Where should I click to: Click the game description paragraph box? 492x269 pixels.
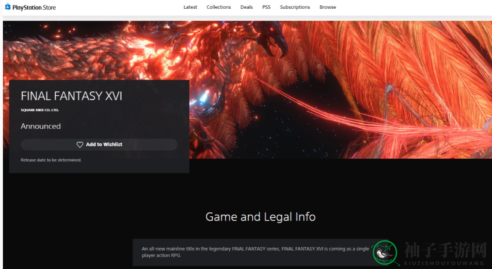(260, 252)
